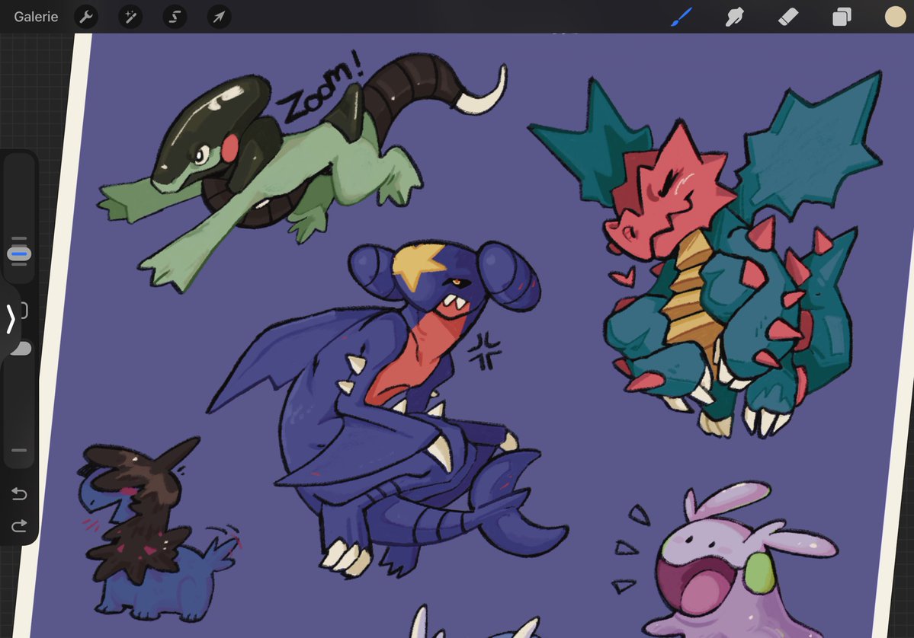The image size is (914, 638).
Task: Click the brush size slider handle
Action: coord(19,254)
